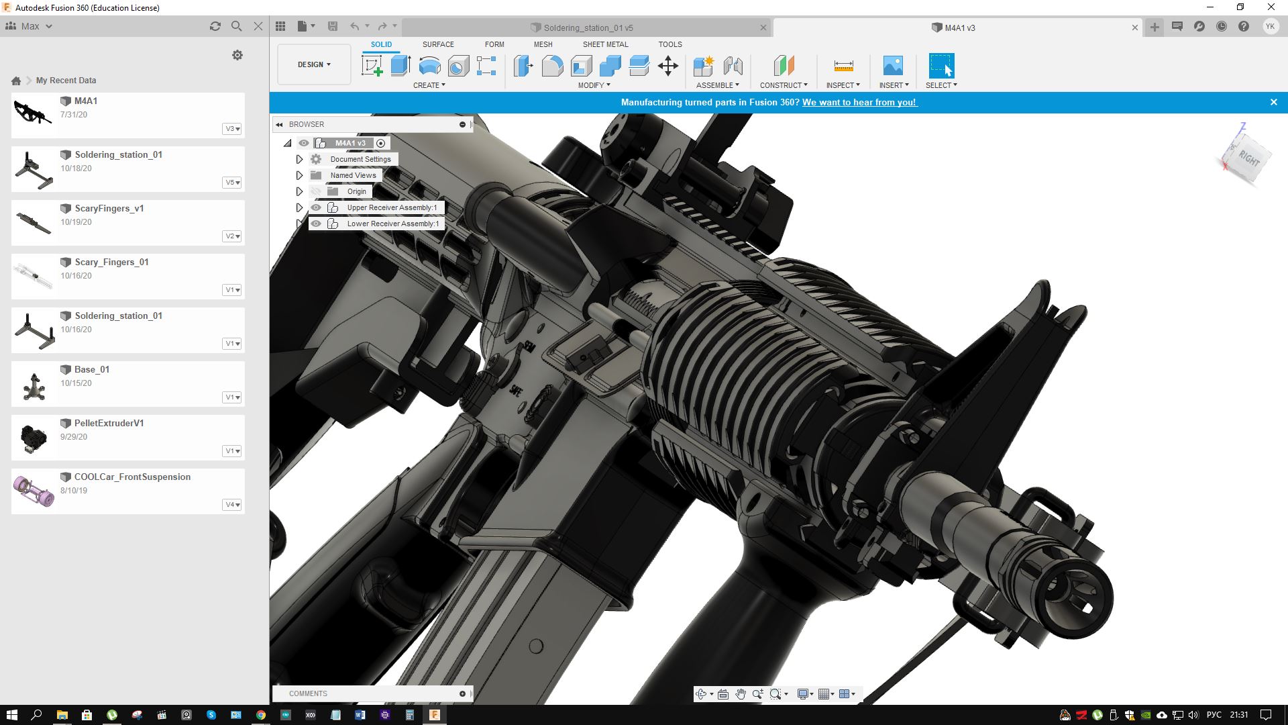Select the Create Form tool icon
Screen dimensions: 1288x725
click(x=486, y=66)
